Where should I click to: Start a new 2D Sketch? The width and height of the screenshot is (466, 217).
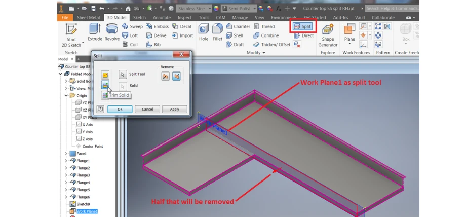pyautogui.click(x=71, y=35)
